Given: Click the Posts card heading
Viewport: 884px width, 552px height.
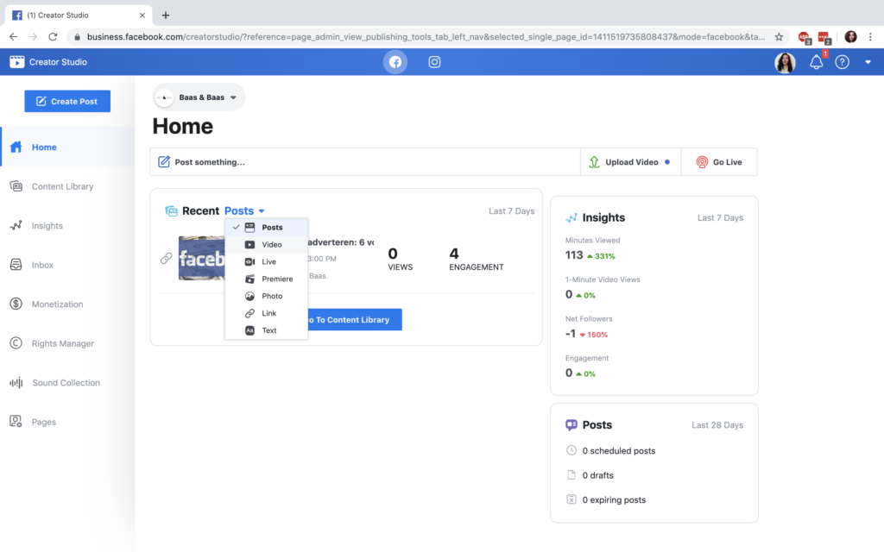Looking at the screenshot, I should point(597,424).
